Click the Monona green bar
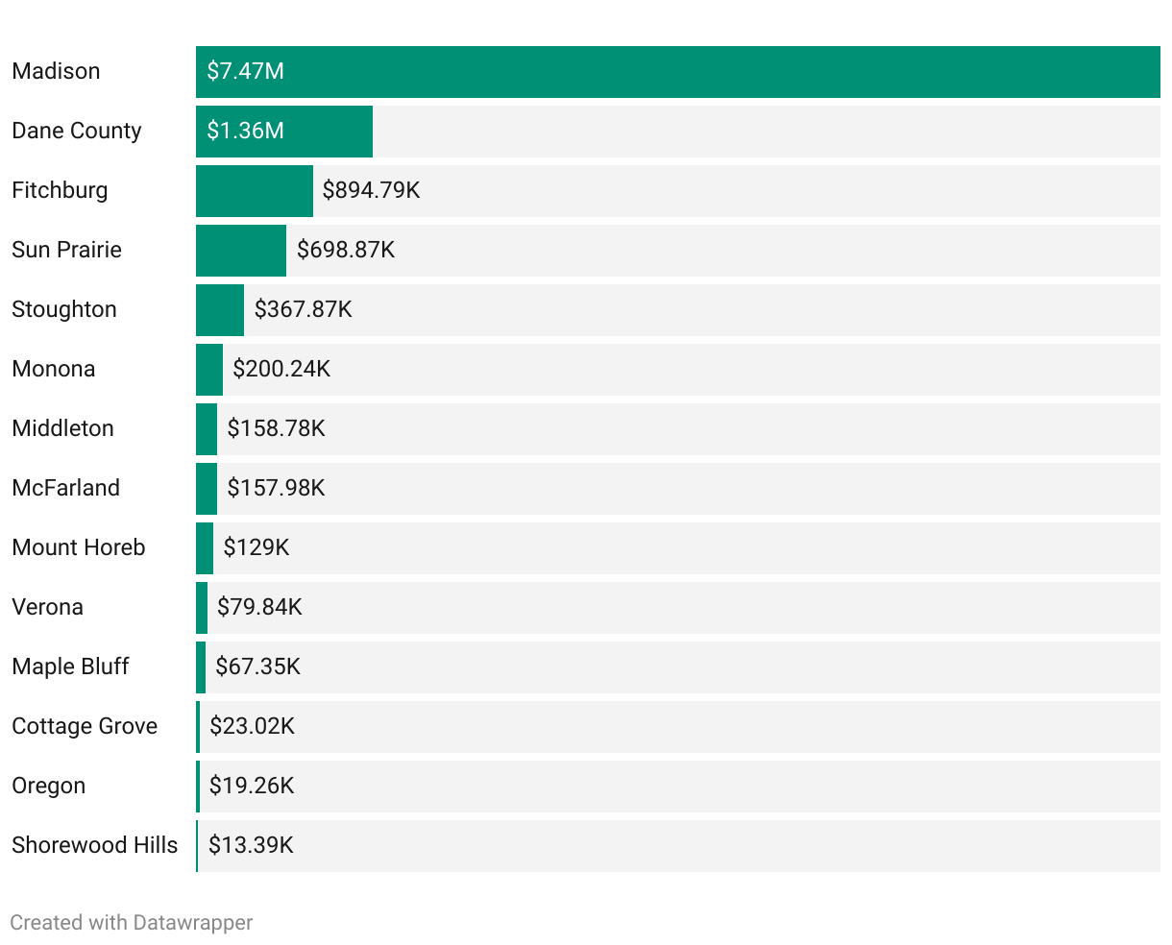 click(209, 370)
